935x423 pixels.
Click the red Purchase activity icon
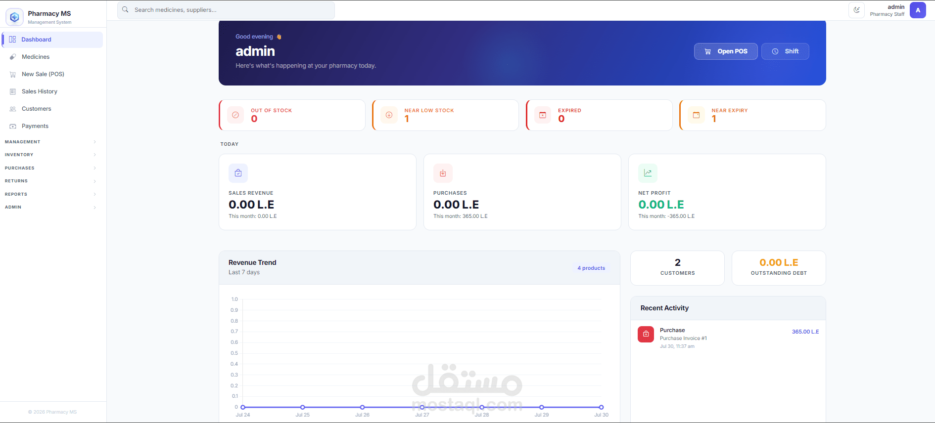(646, 334)
